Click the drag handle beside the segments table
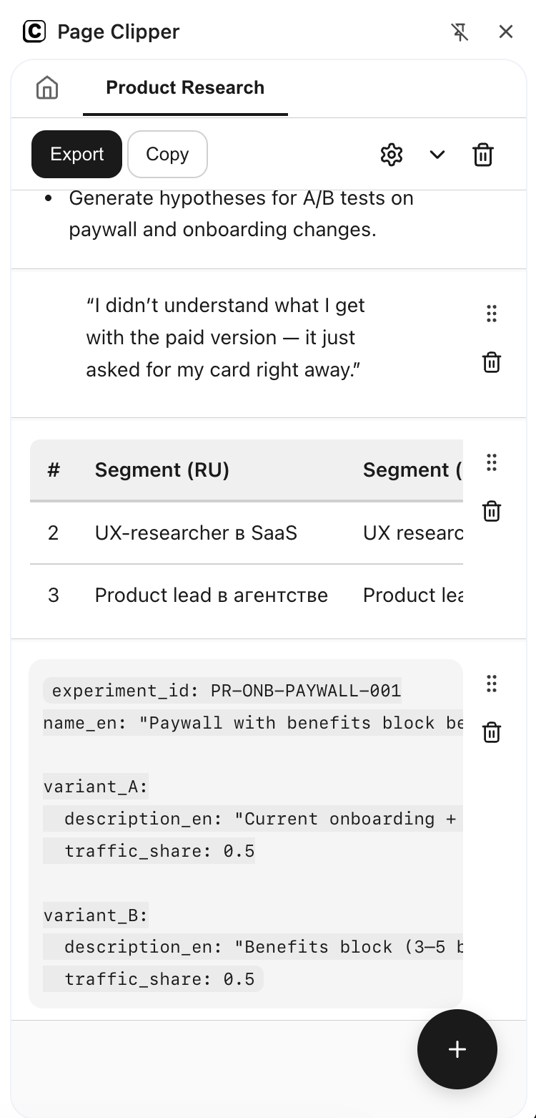The width and height of the screenshot is (536, 1118). pyautogui.click(x=491, y=463)
